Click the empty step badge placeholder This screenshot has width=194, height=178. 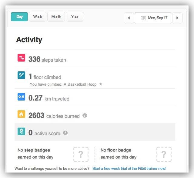(81, 154)
